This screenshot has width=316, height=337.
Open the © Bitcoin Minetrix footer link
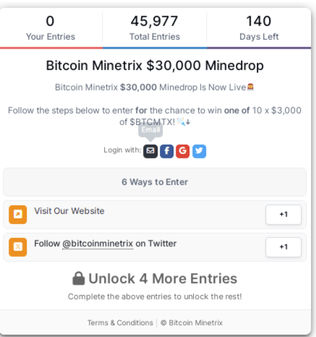192,323
